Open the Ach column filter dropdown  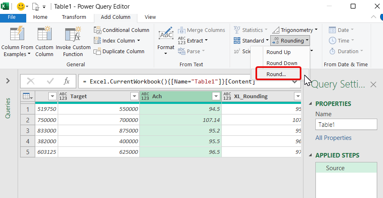pos(216,96)
